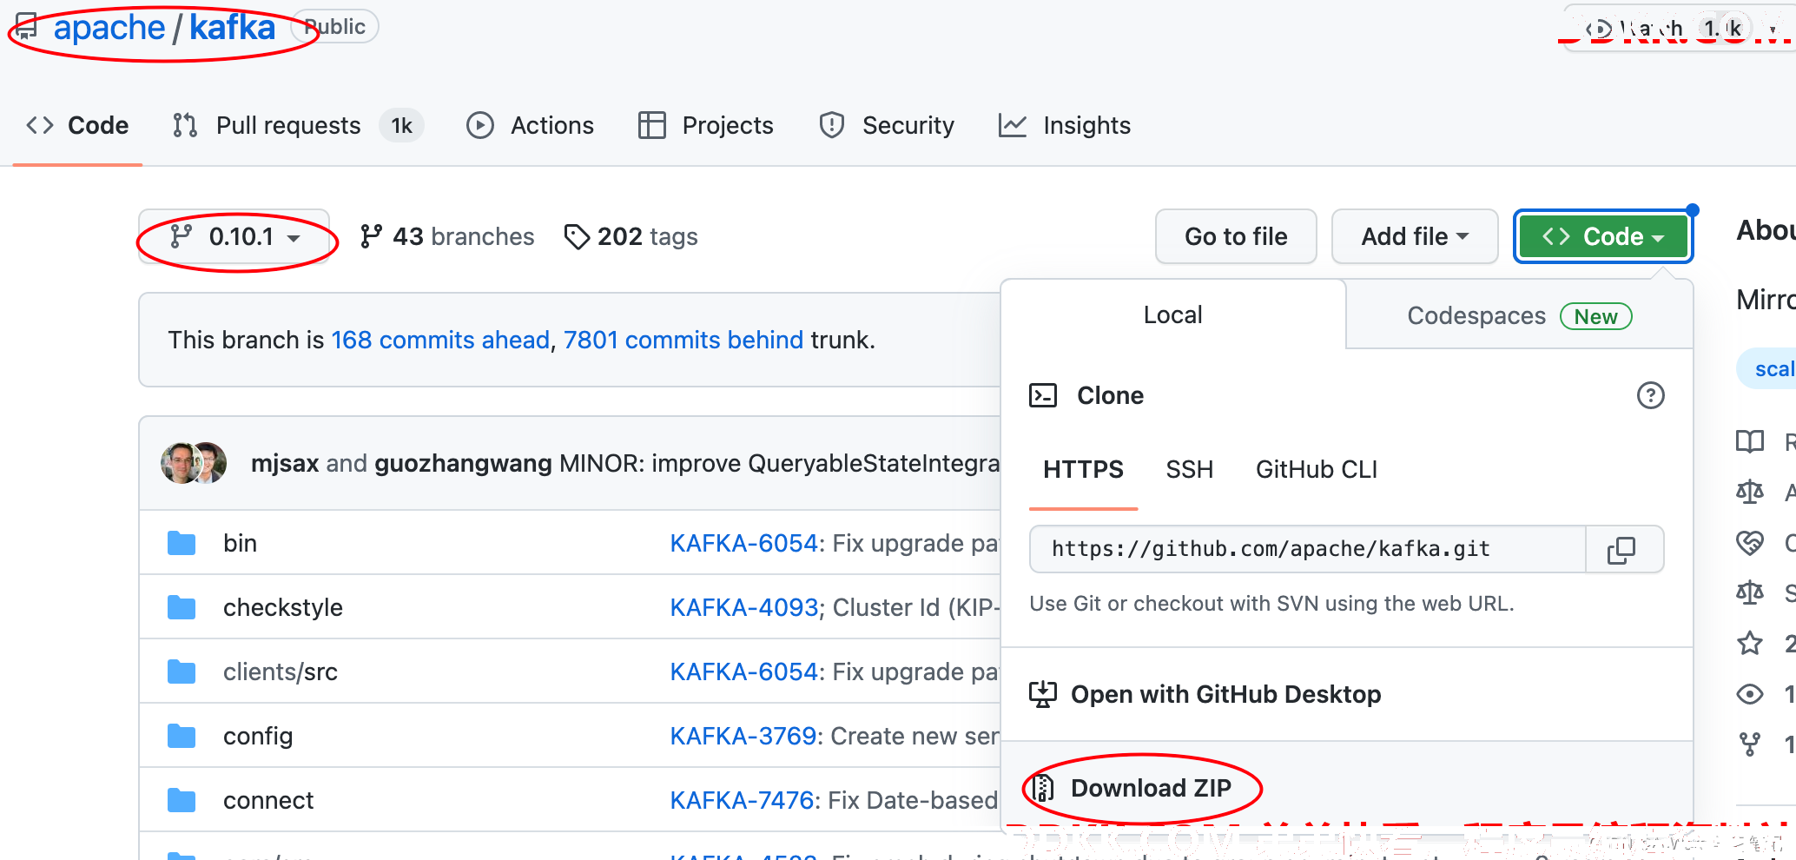Open the Projects tab
Screen dimensions: 1796x860
coord(705,125)
